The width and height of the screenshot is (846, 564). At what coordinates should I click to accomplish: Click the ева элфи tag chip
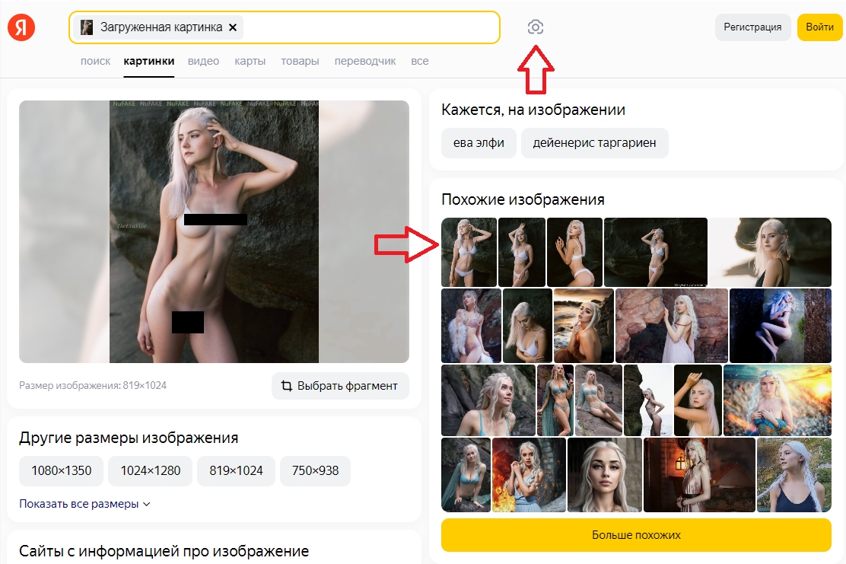[x=479, y=143]
